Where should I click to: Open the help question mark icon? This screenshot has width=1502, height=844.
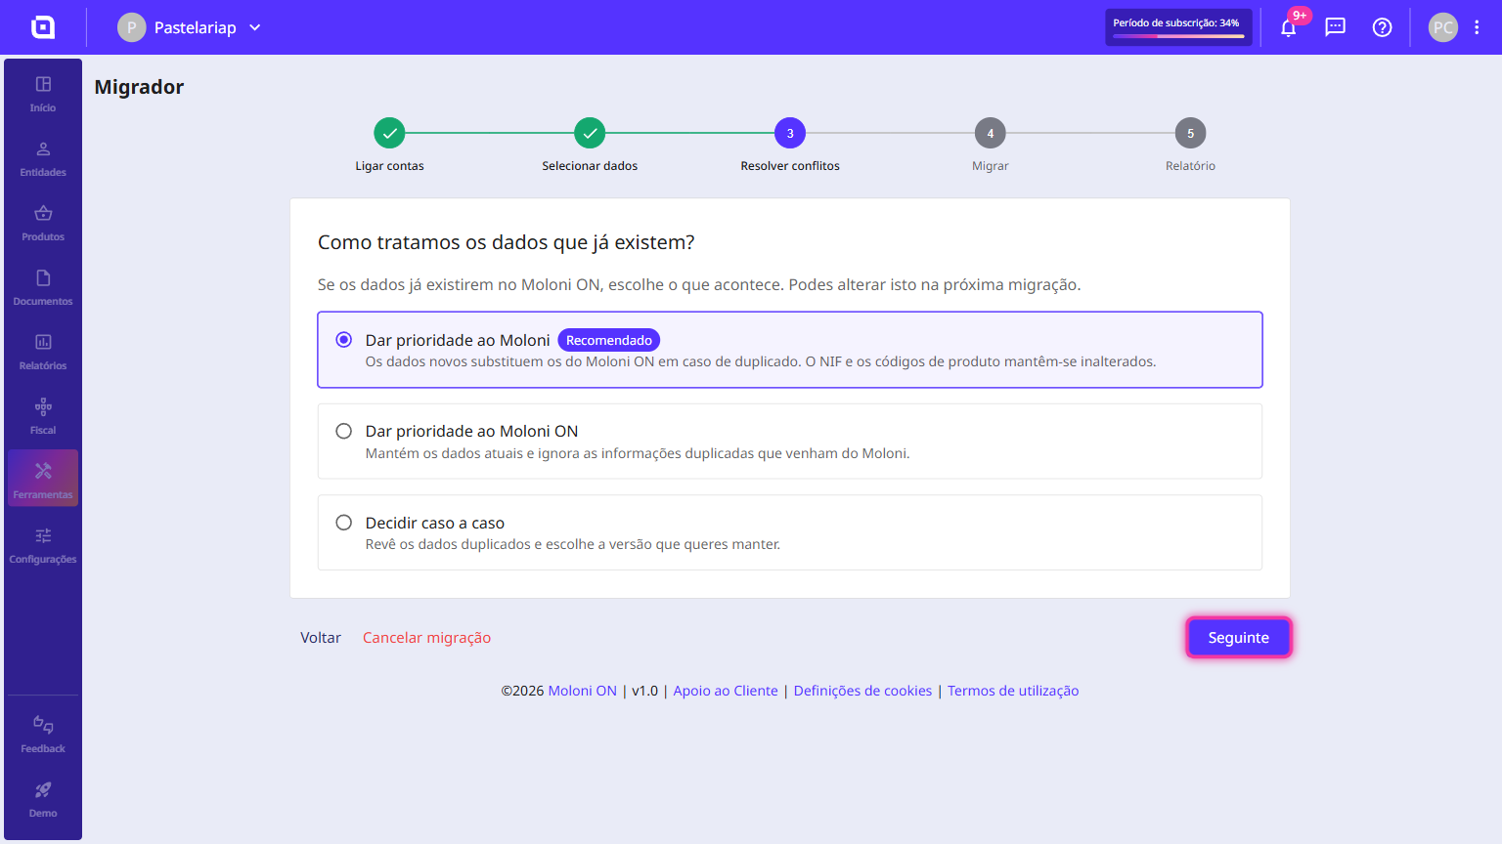point(1383,27)
